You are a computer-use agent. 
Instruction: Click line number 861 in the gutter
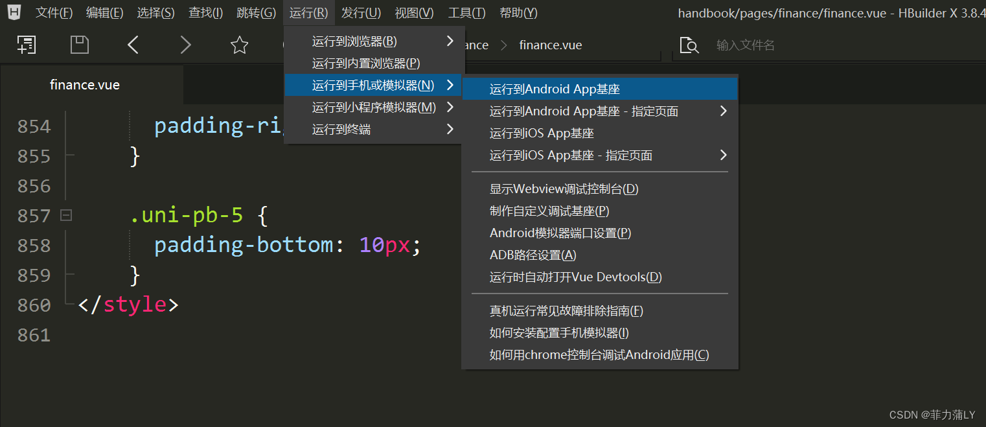pyautogui.click(x=34, y=335)
